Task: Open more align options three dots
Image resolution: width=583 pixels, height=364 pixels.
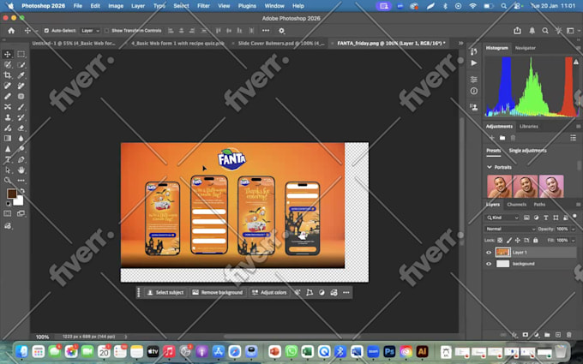Action: pos(266,31)
